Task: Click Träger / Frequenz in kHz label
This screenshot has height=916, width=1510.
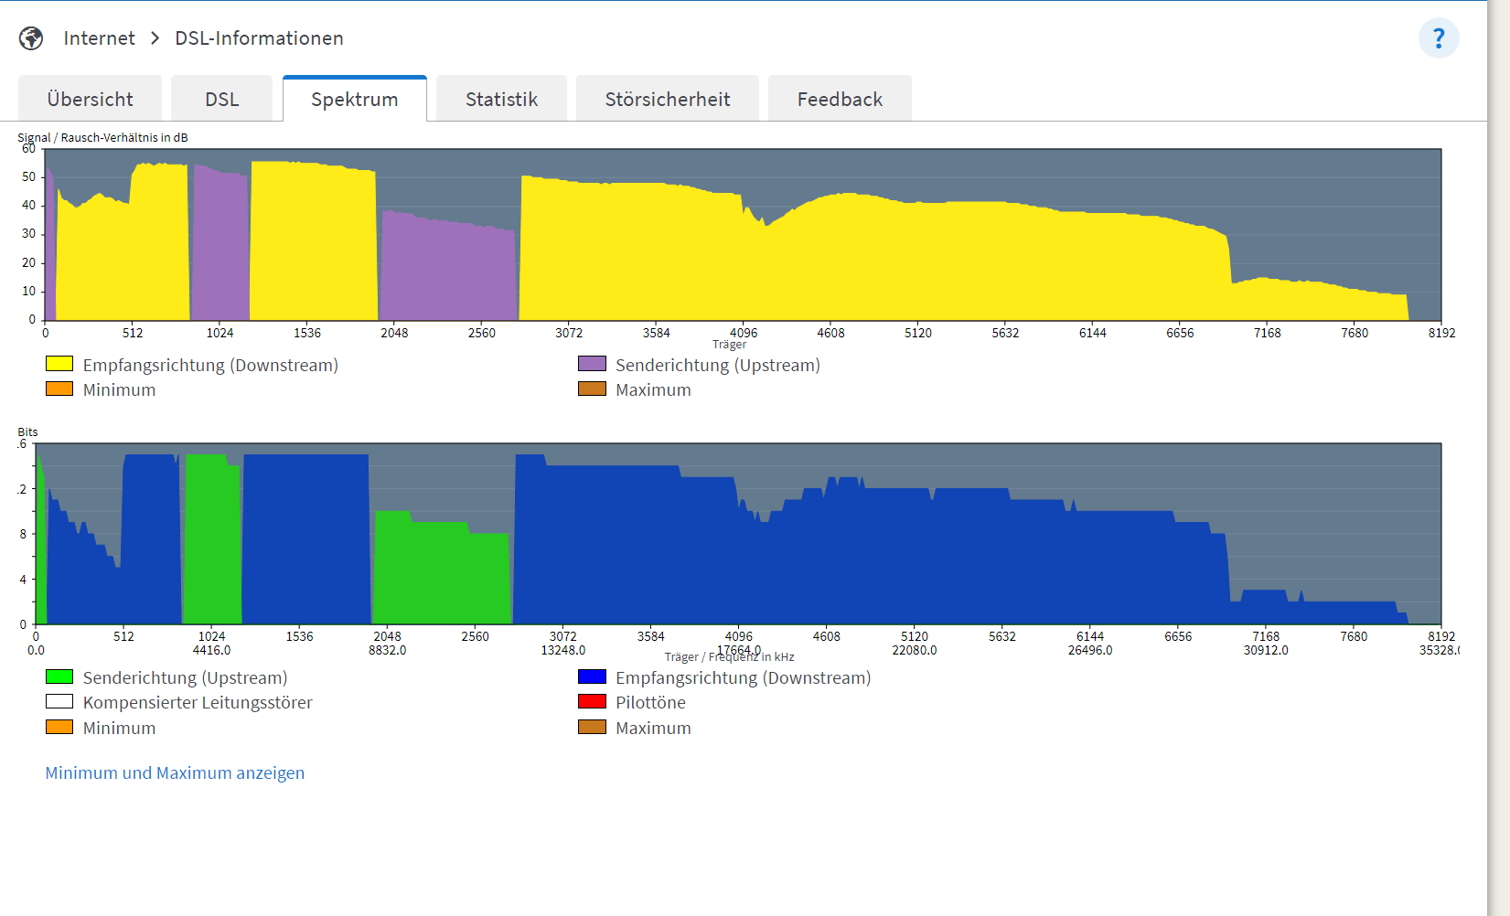Action: pos(729,657)
